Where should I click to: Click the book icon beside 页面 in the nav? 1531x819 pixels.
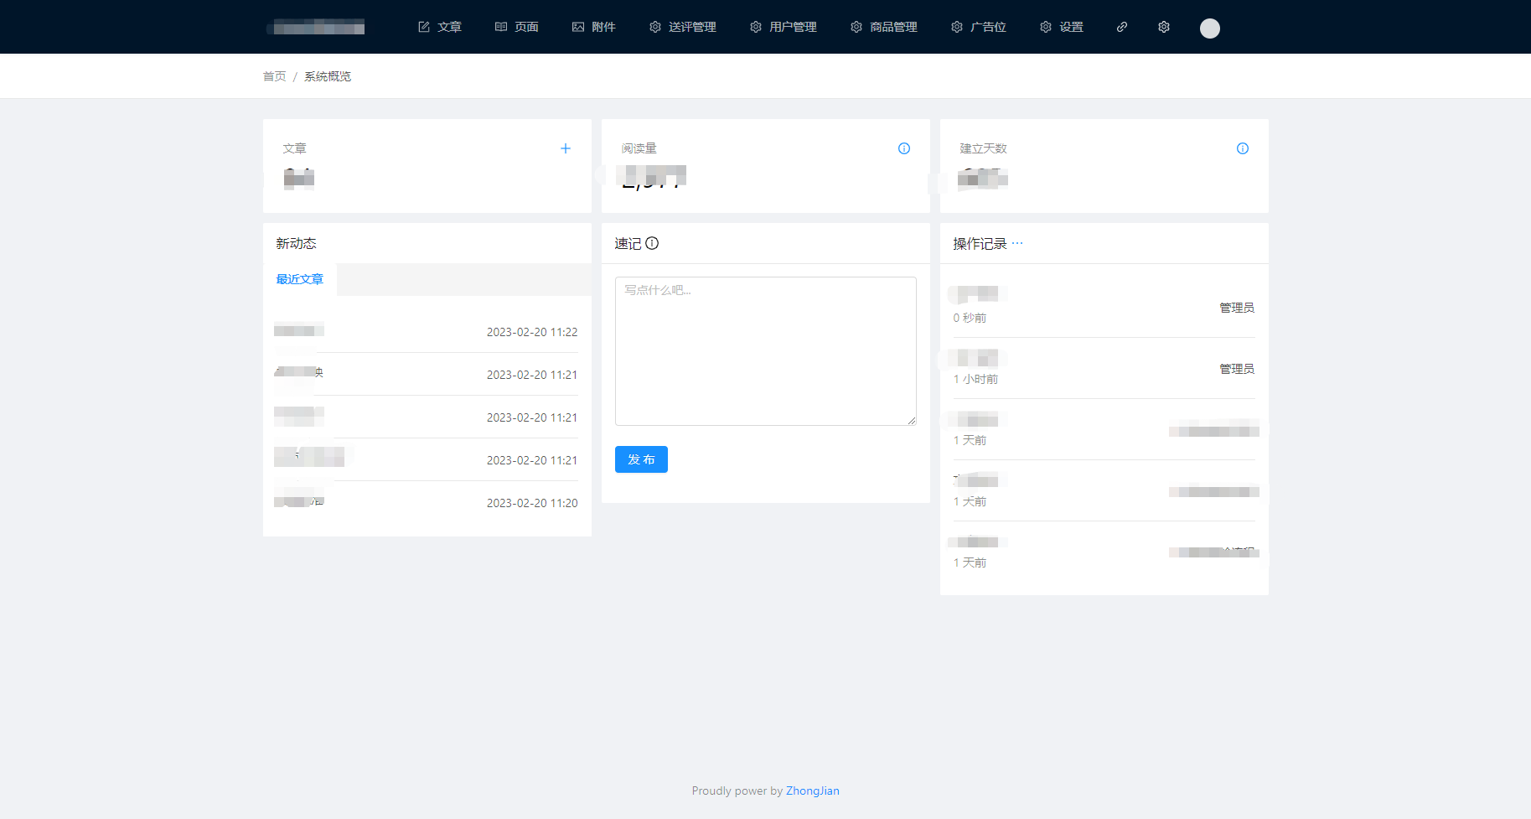click(x=501, y=27)
